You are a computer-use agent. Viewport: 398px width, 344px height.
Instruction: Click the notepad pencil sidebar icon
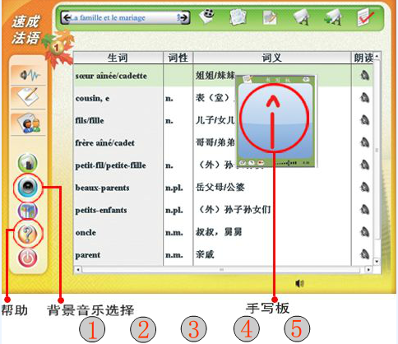point(28,96)
